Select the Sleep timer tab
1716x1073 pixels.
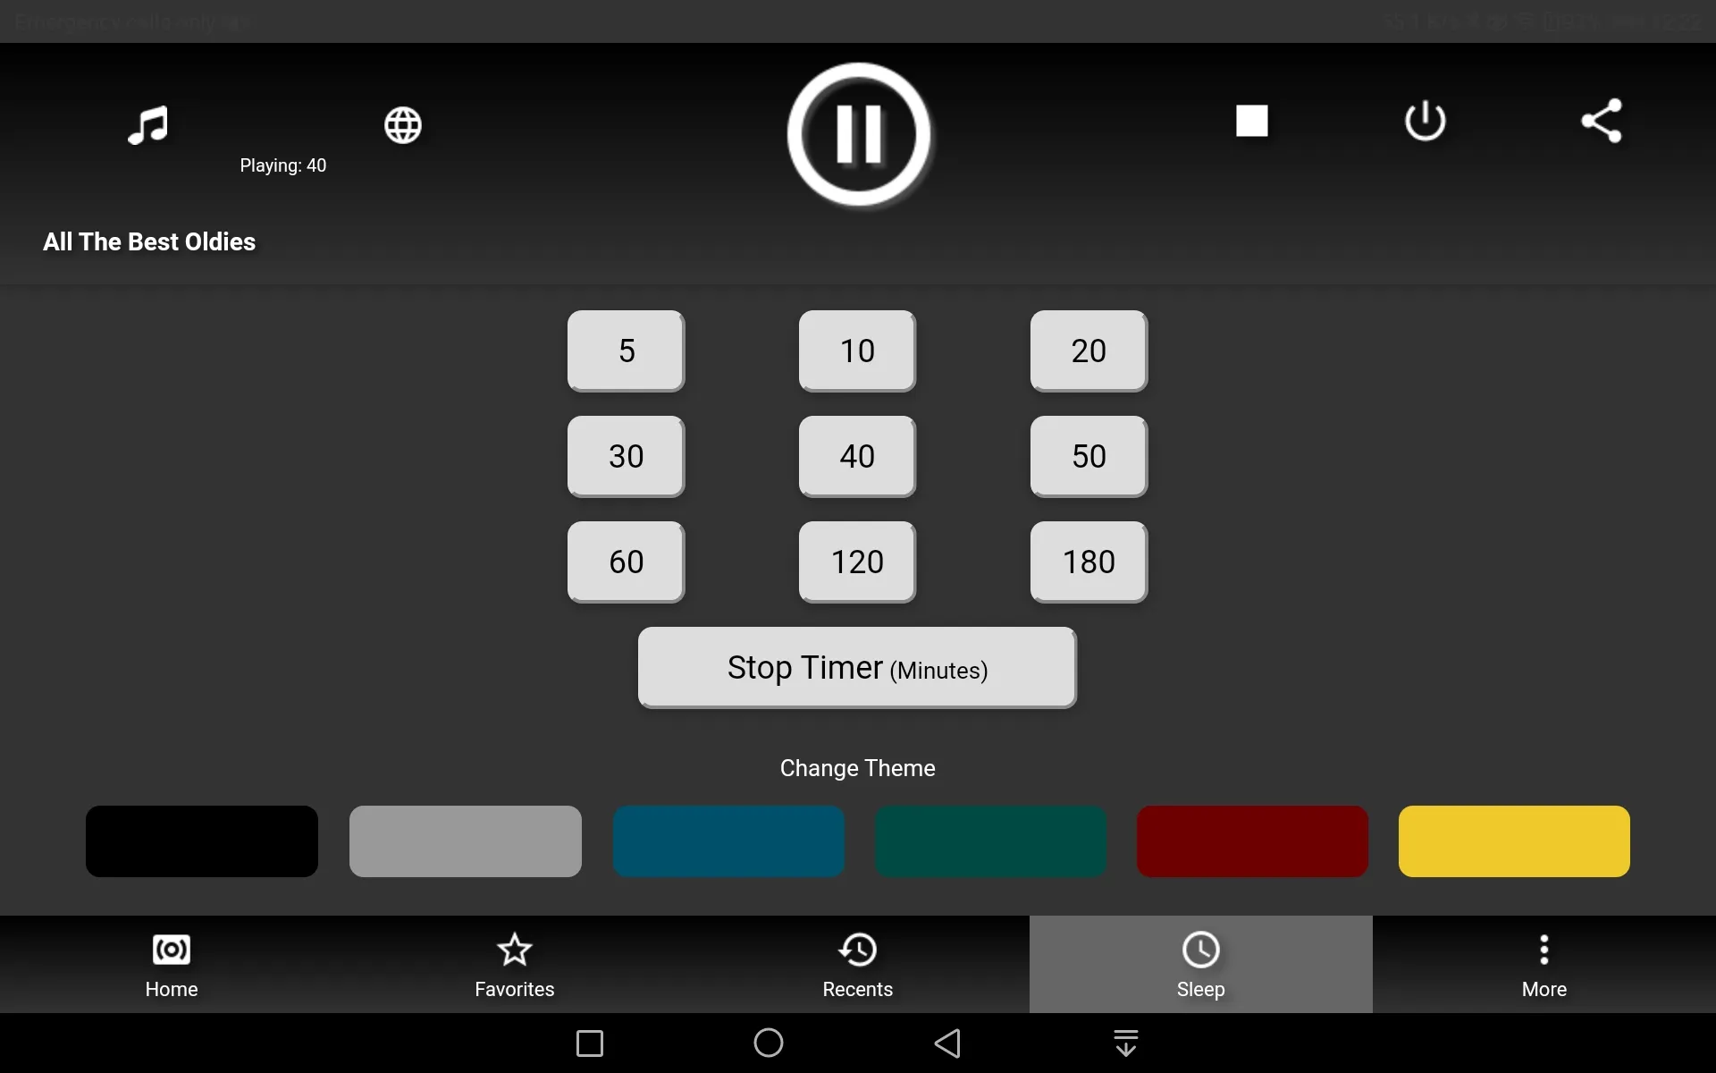pos(1199,964)
